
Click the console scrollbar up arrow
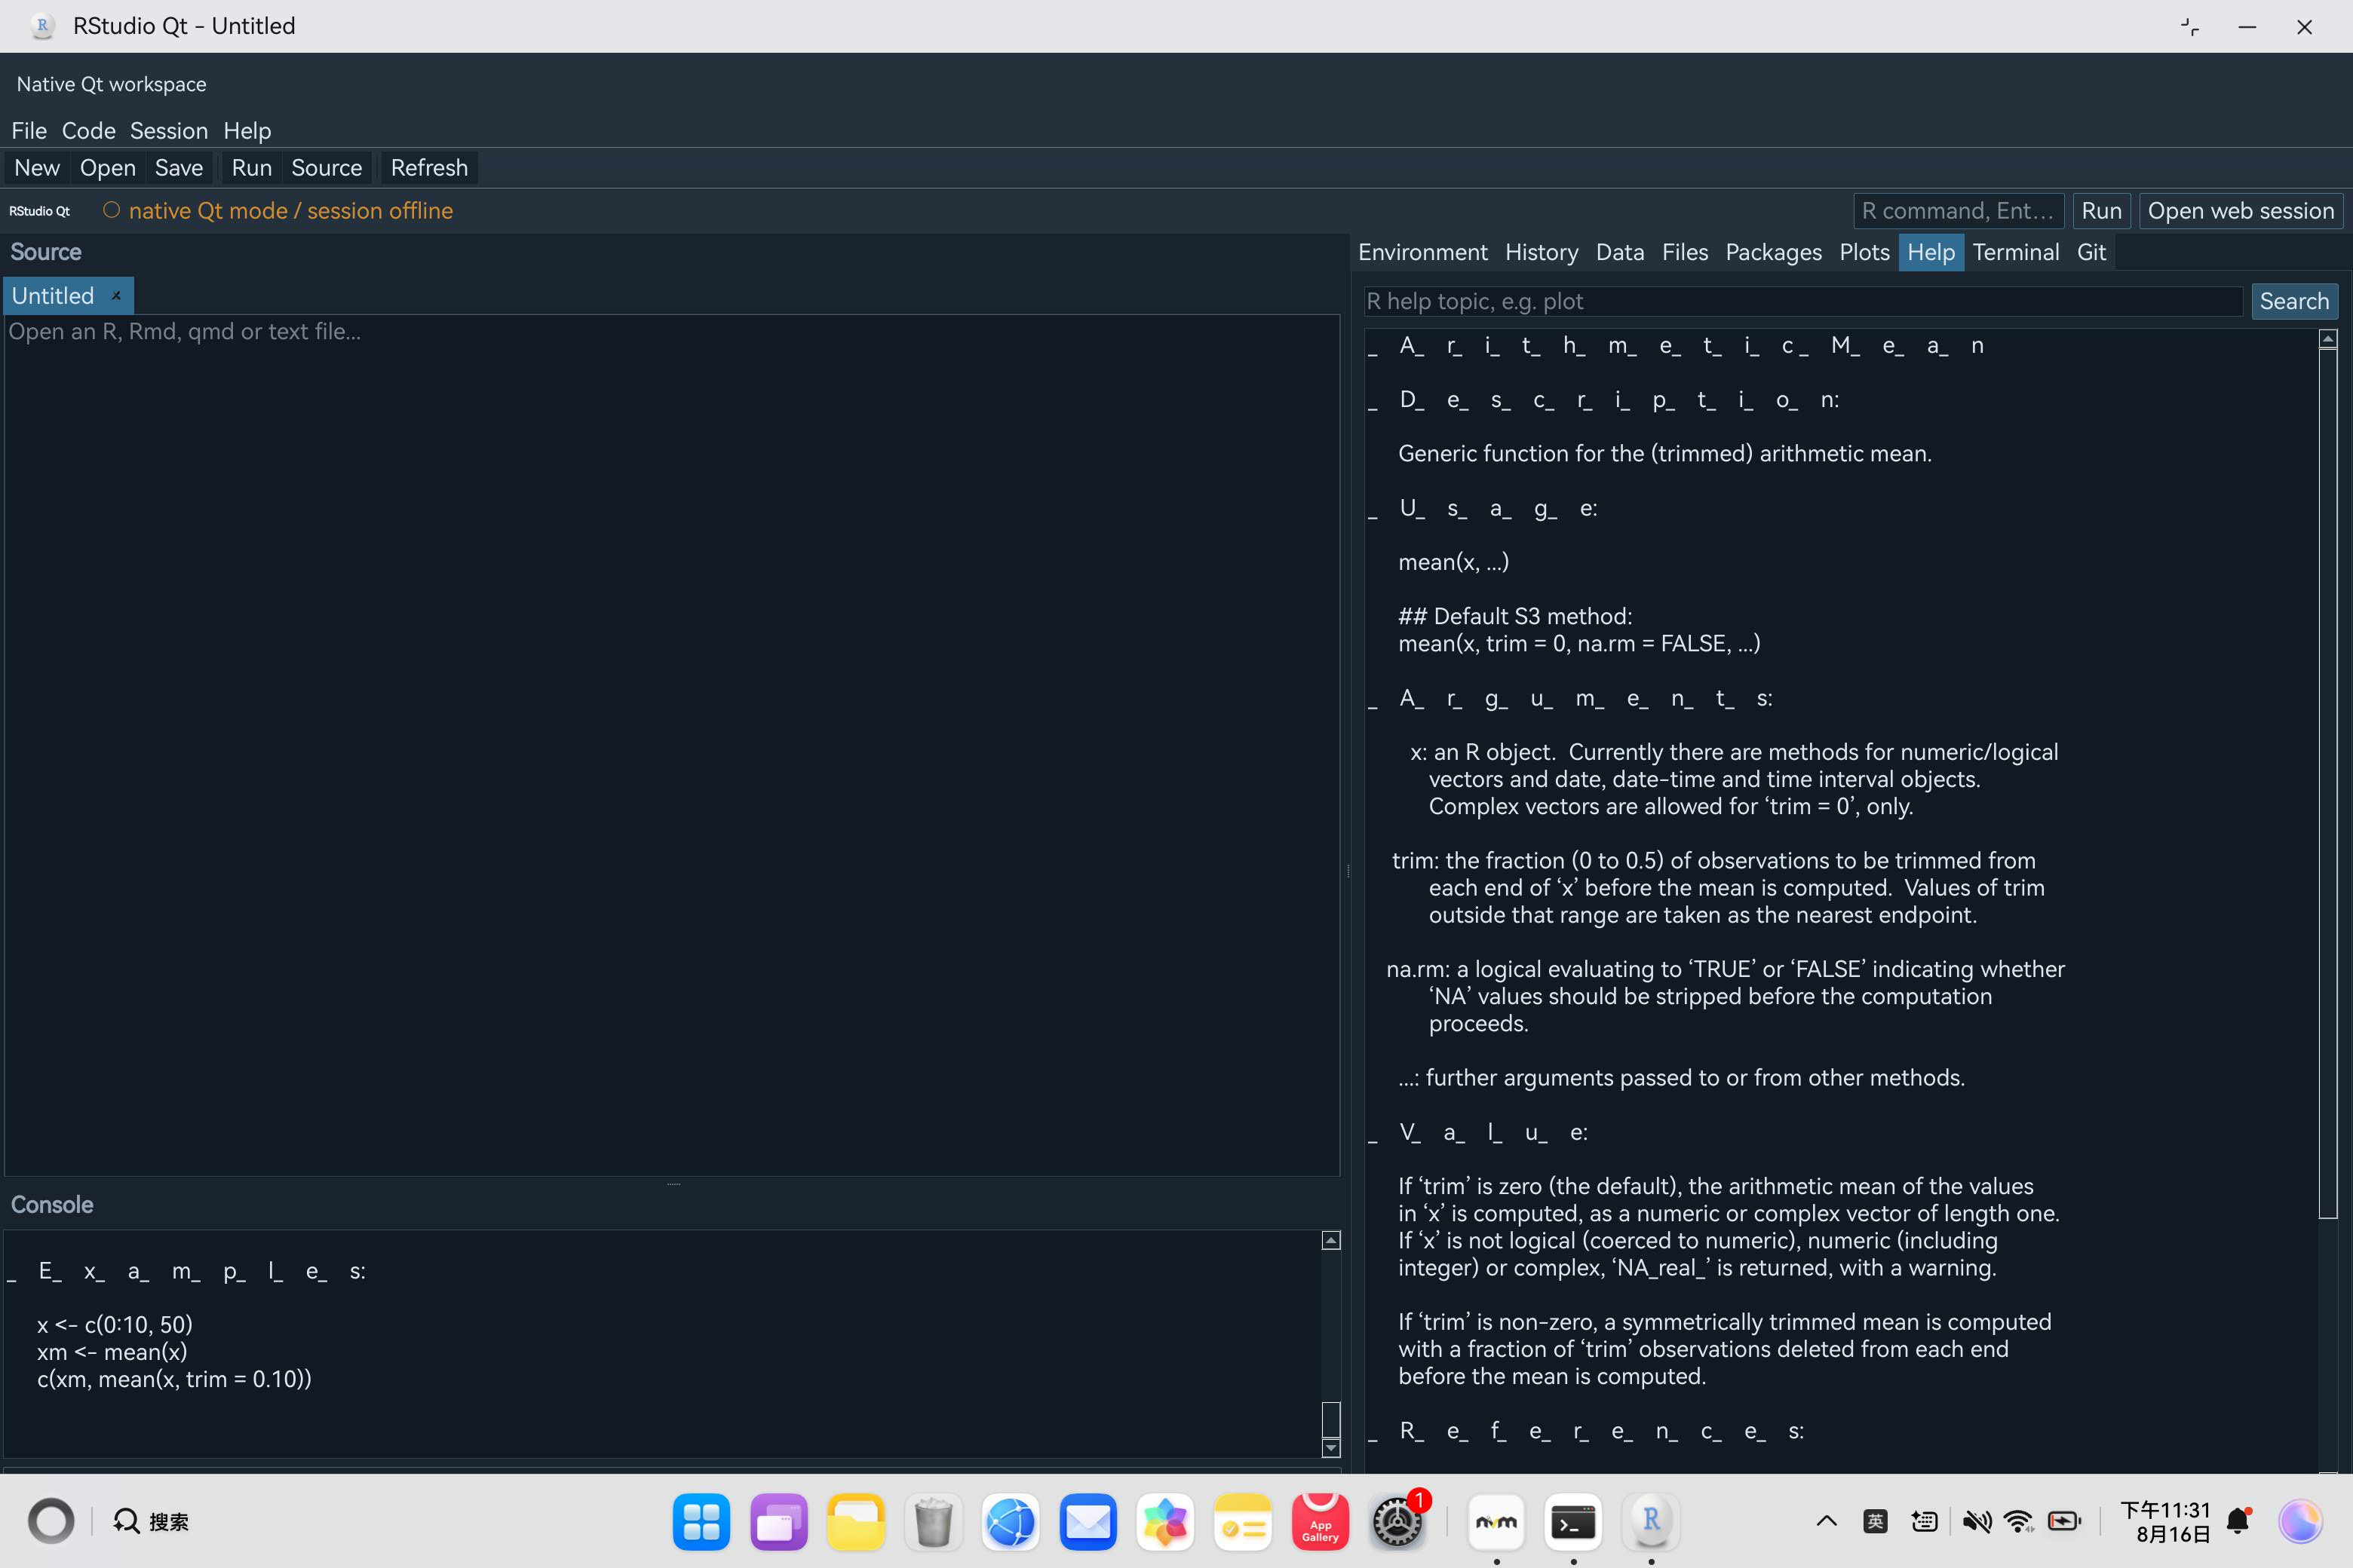1330,1240
